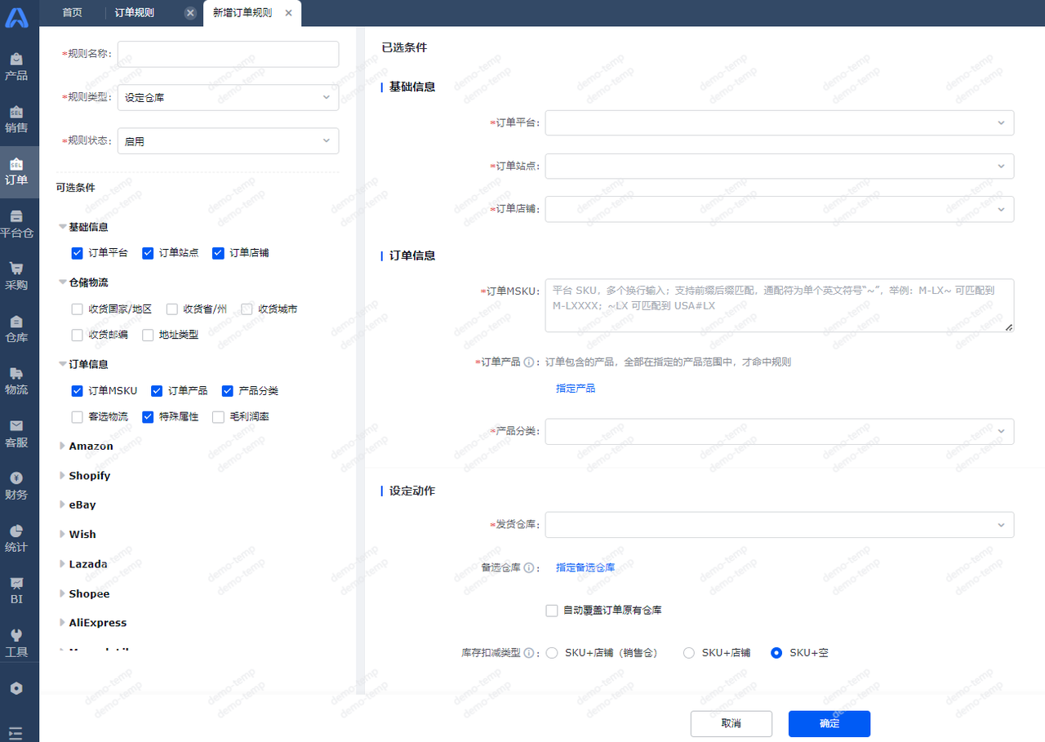
Task: Select the SKU+店铺 radio option
Action: click(x=689, y=653)
